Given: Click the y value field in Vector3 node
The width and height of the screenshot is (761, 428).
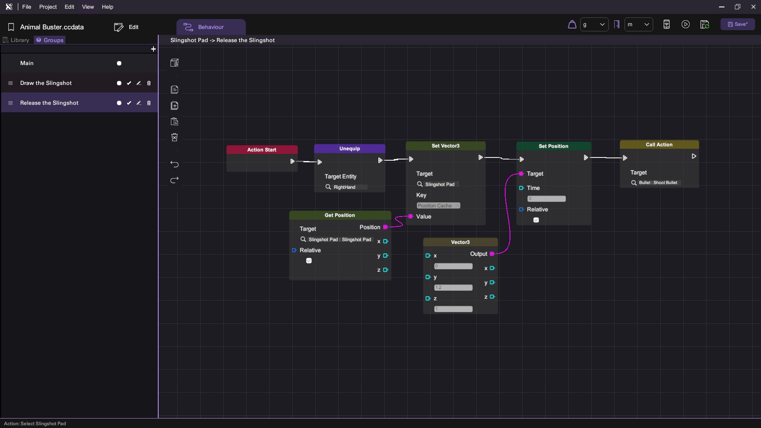Looking at the screenshot, I should click(453, 288).
